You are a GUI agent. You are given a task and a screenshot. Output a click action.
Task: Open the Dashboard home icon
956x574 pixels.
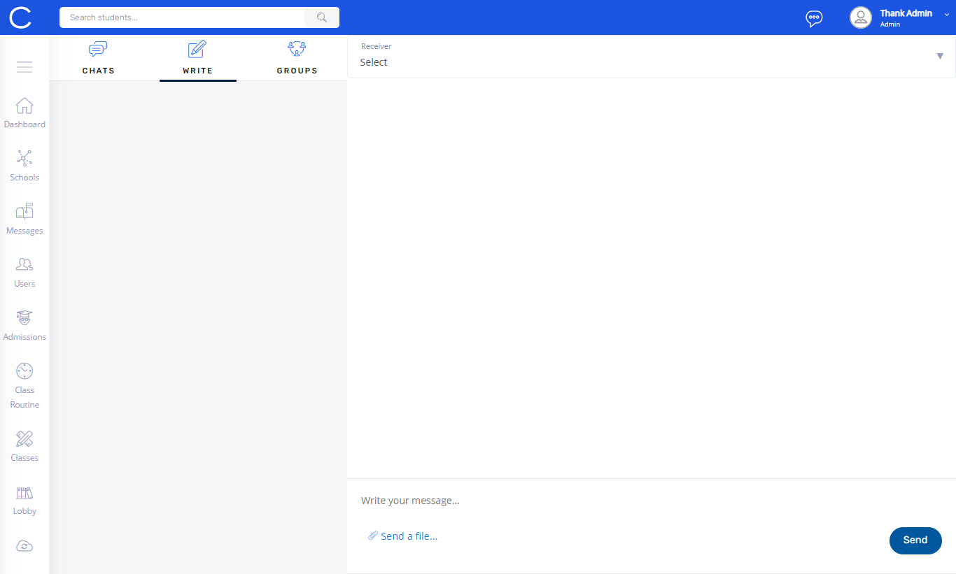24,106
